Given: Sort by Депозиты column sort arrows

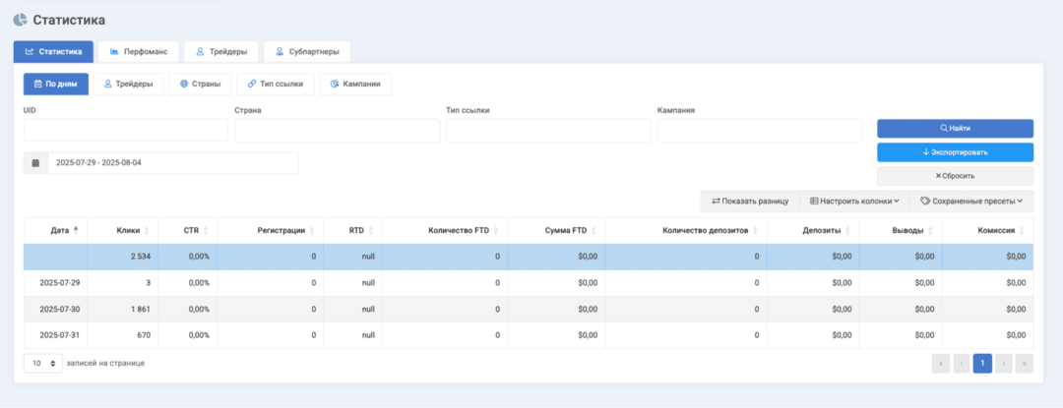Looking at the screenshot, I should (848, 231).
